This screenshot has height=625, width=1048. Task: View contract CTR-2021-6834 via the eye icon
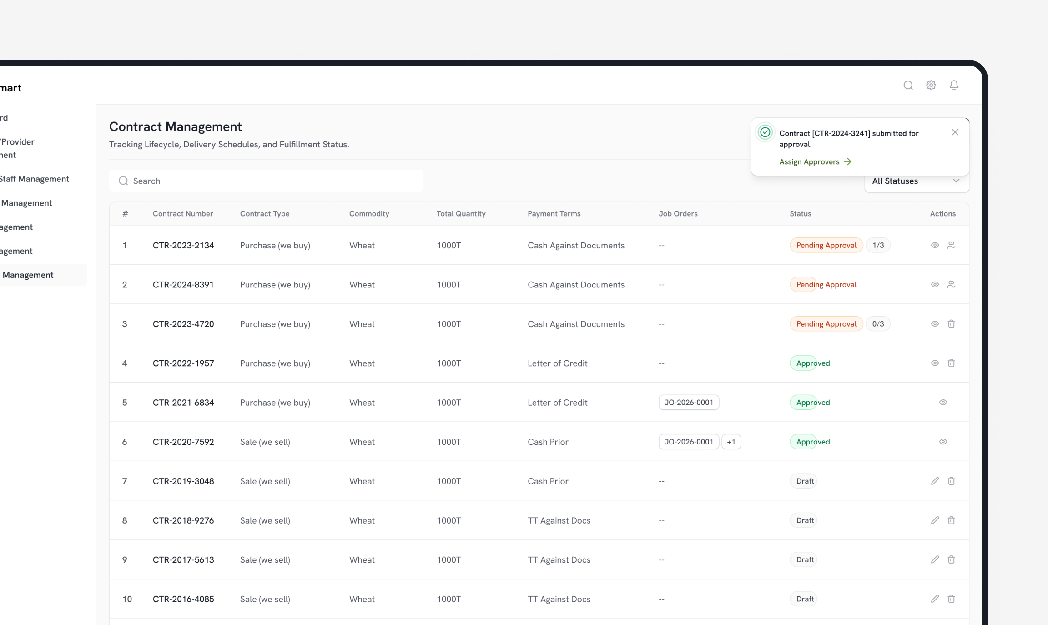[x=943, y=403]
